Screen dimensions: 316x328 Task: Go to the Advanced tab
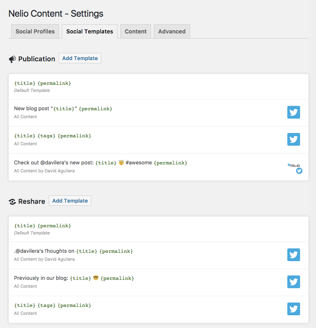(172, 31)
